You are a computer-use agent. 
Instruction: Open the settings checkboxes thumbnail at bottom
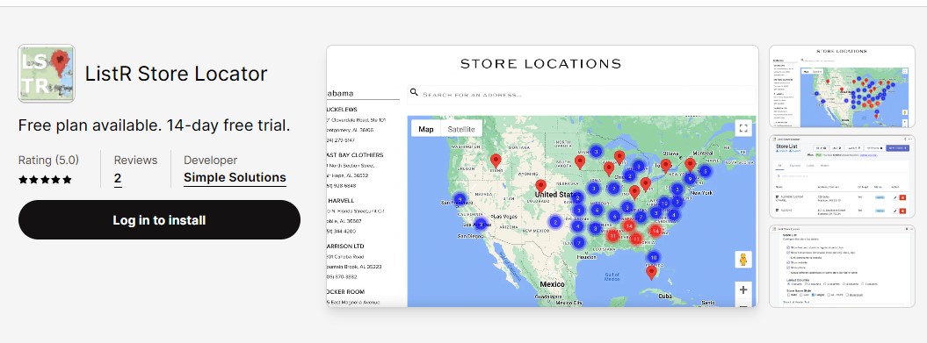tap(842, 267)
